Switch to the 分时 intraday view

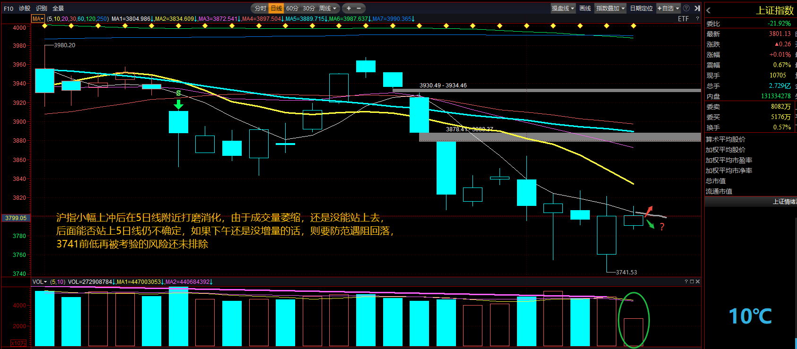point(260,8)
